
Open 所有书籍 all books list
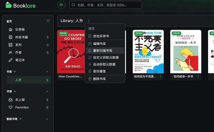point(29,37)
